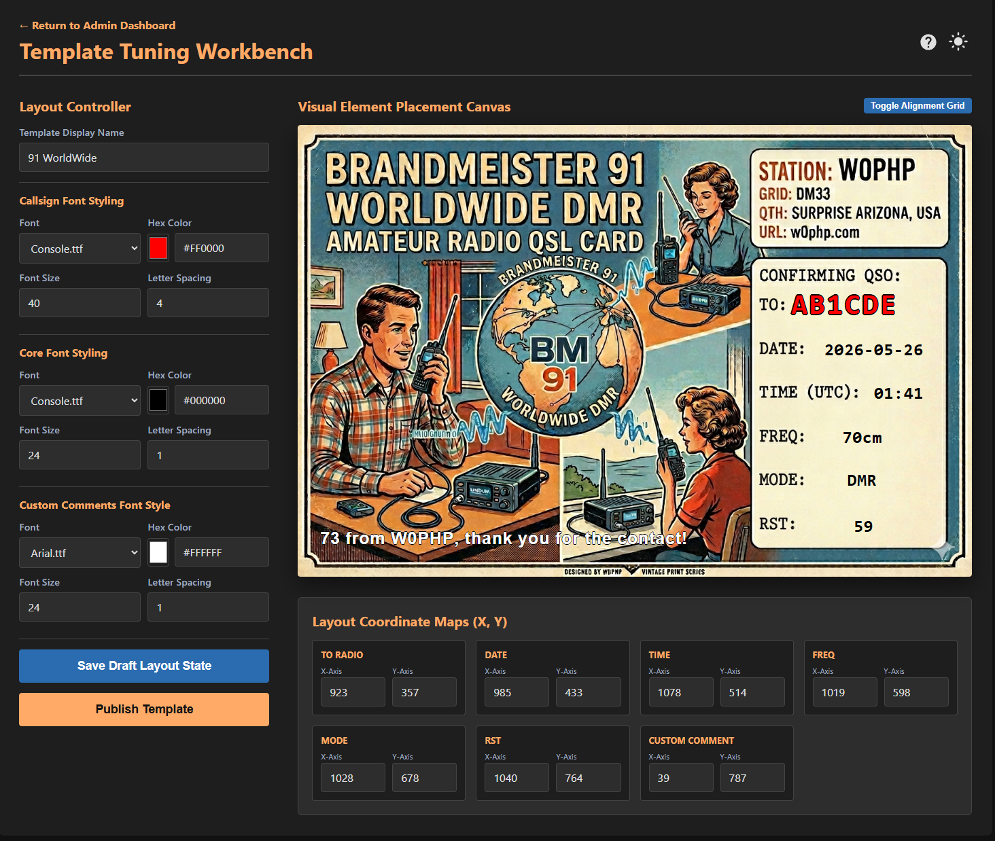Edit Callsign Letter Spacing field
The image size is (995, 841).
point(208,303)
